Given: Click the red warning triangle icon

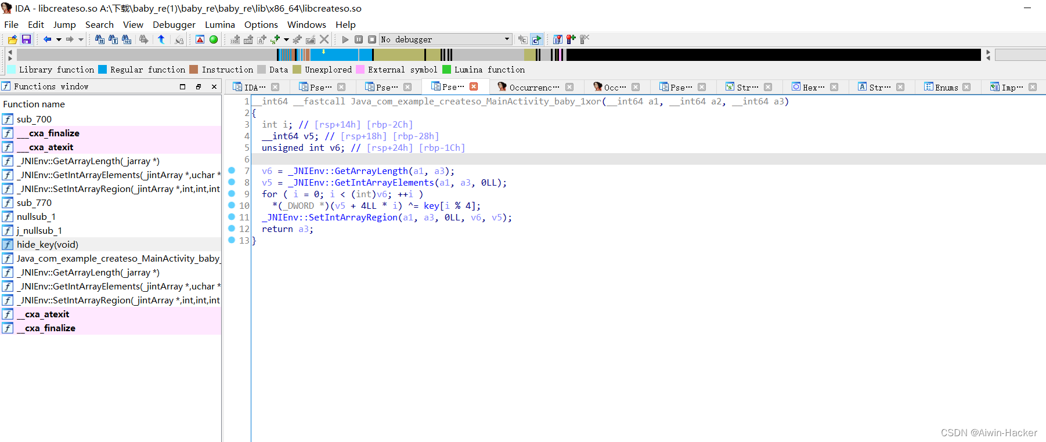Looking at the screenshot, I should pyautogui.click(x=200, y=39).
